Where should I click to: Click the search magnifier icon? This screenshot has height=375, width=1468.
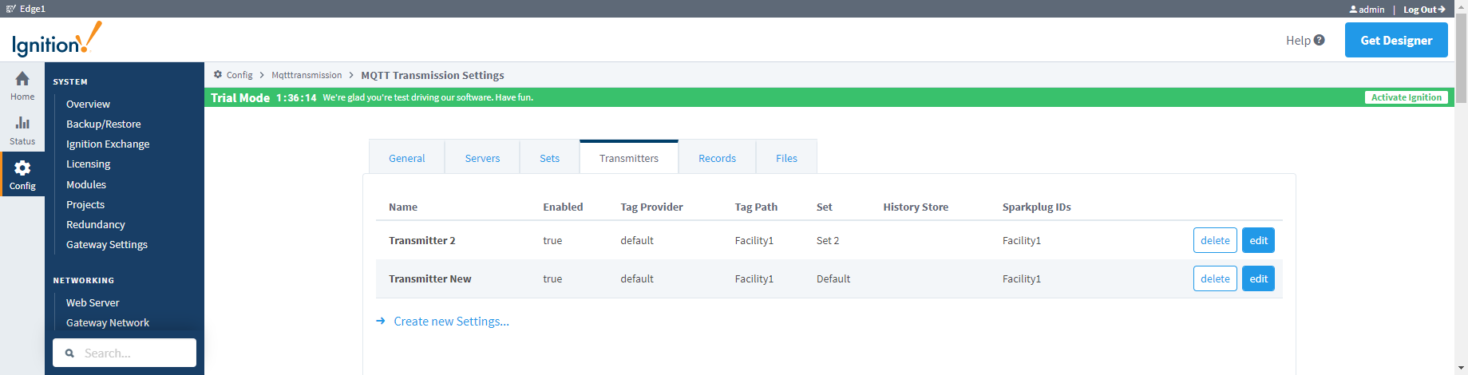(x=70, y=353)
